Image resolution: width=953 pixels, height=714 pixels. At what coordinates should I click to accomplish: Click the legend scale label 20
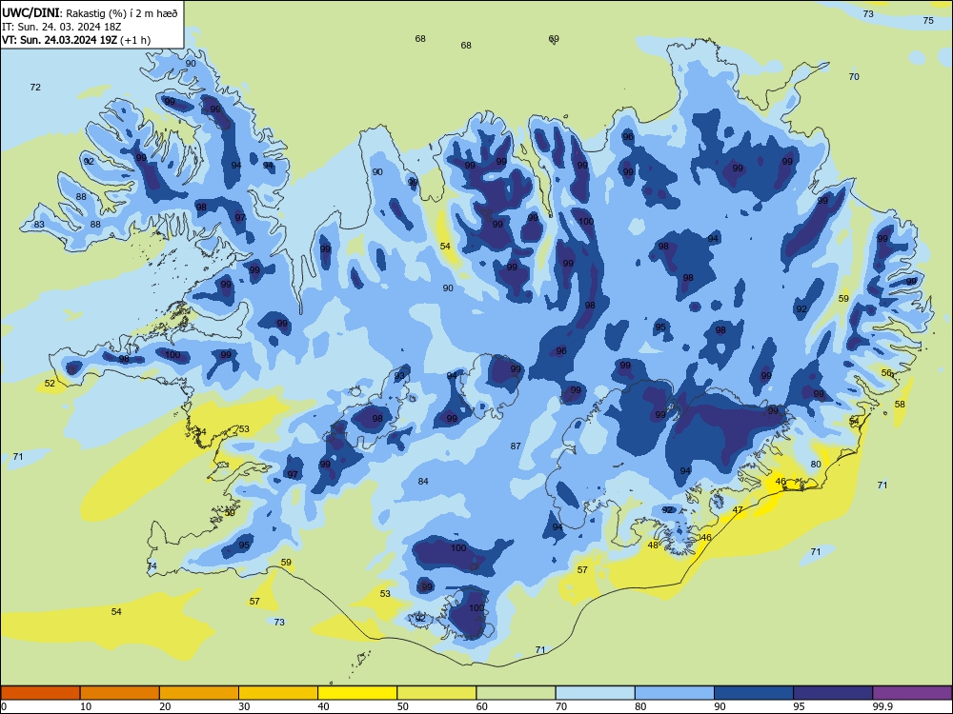165,706
